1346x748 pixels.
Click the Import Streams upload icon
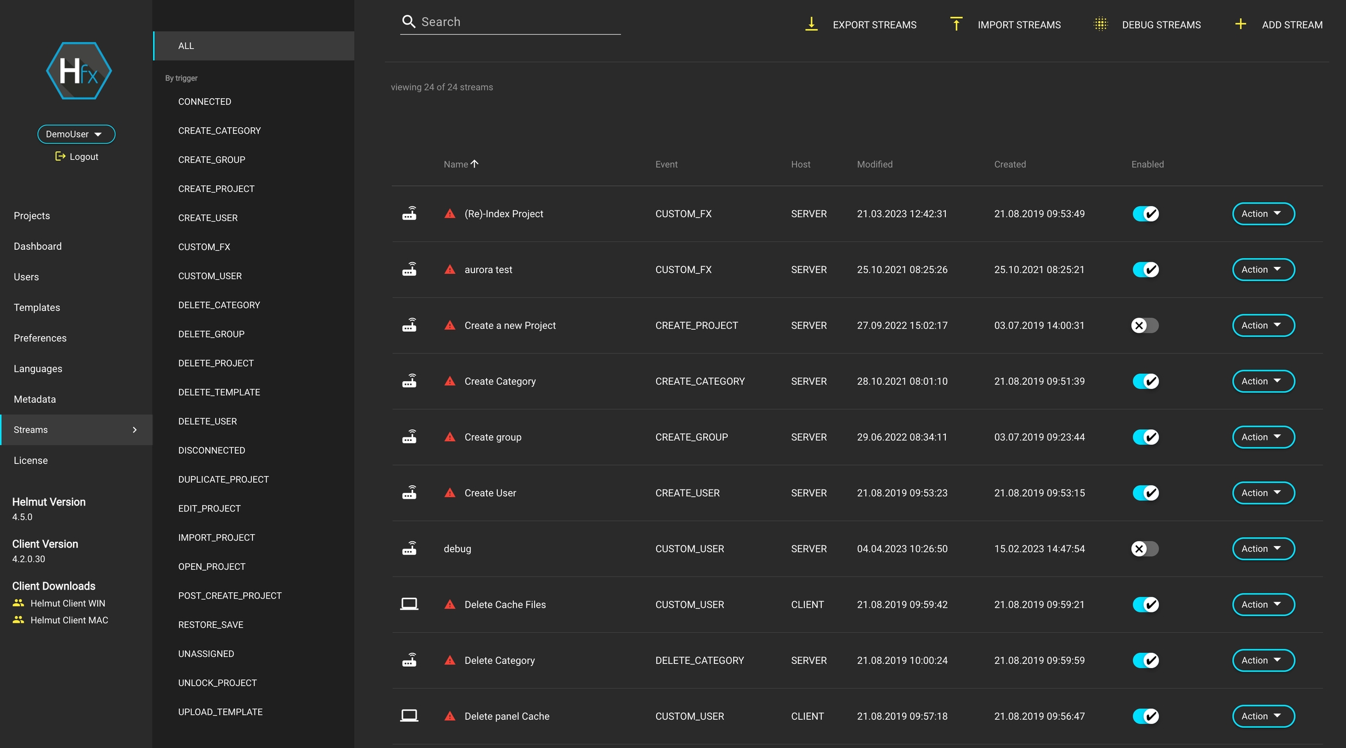(956, 24)
